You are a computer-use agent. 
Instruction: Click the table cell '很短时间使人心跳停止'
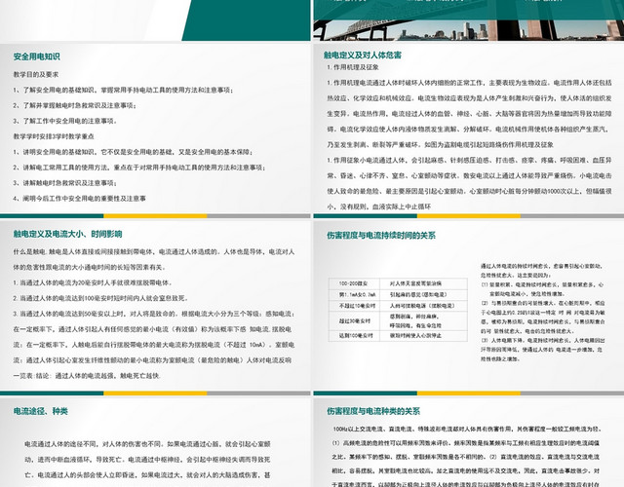point(423,335)
